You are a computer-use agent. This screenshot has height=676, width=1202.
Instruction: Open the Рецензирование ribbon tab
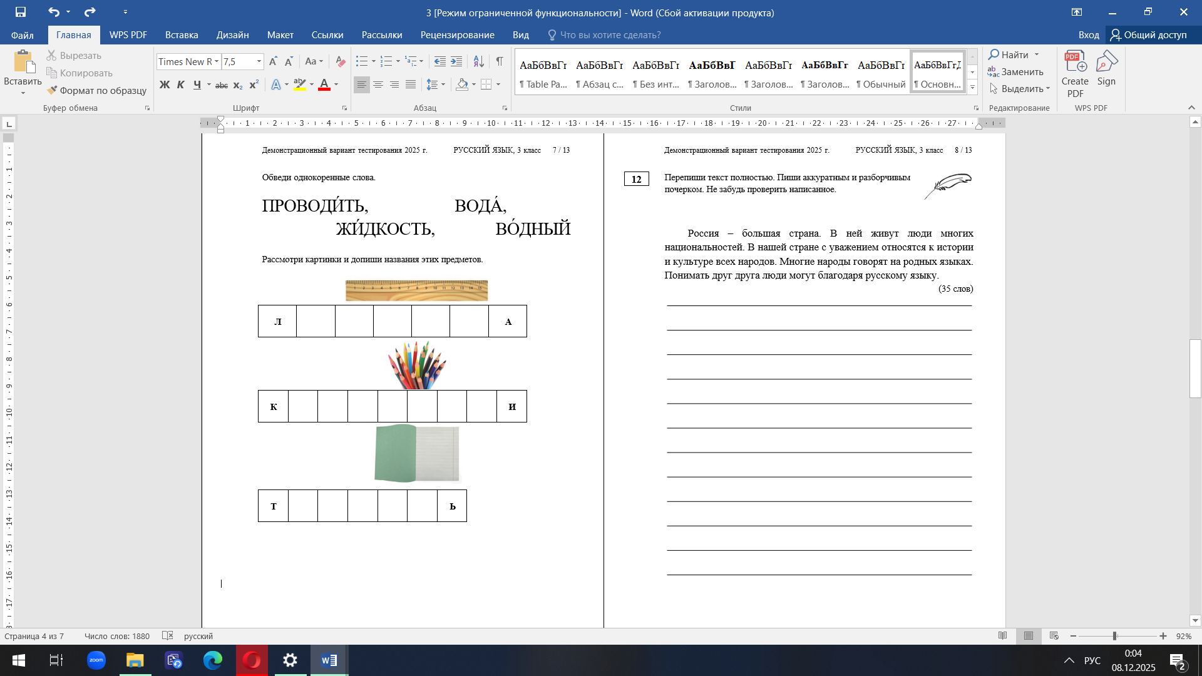[457, 35]
